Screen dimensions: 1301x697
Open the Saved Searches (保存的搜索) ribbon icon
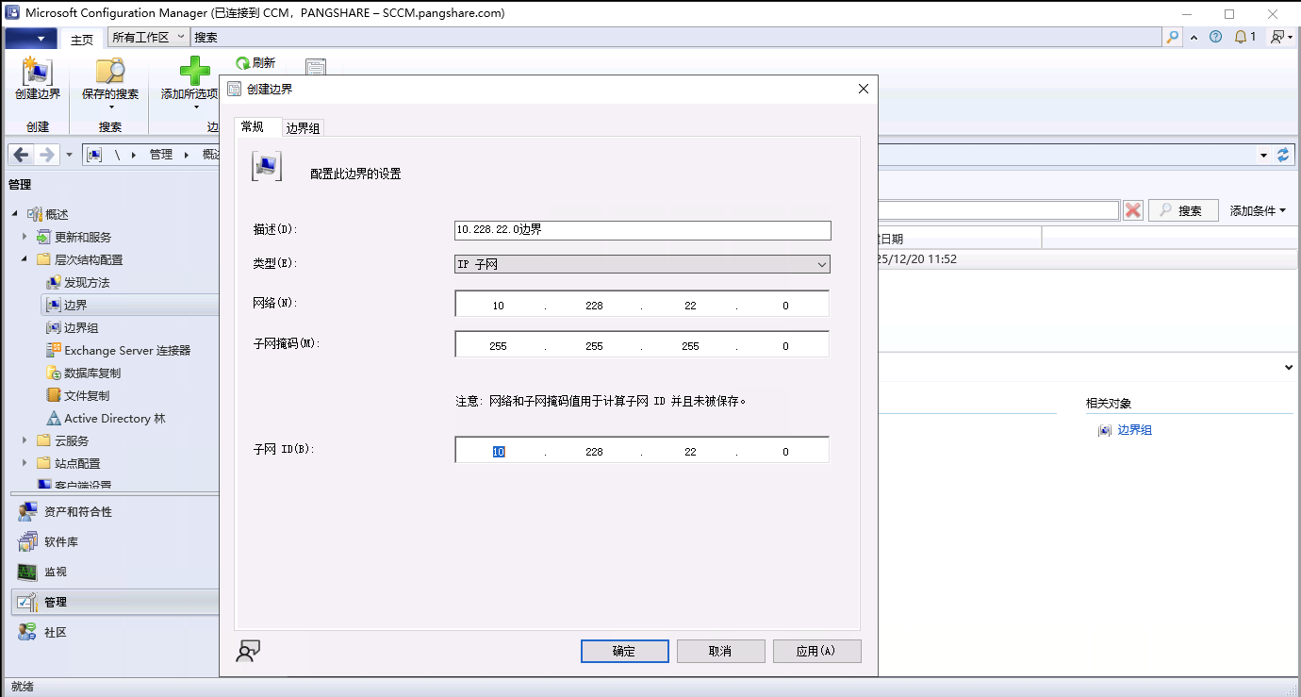[x=110, y=72]
